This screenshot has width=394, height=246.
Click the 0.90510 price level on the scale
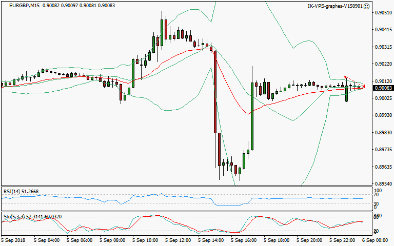click(382, 12)
